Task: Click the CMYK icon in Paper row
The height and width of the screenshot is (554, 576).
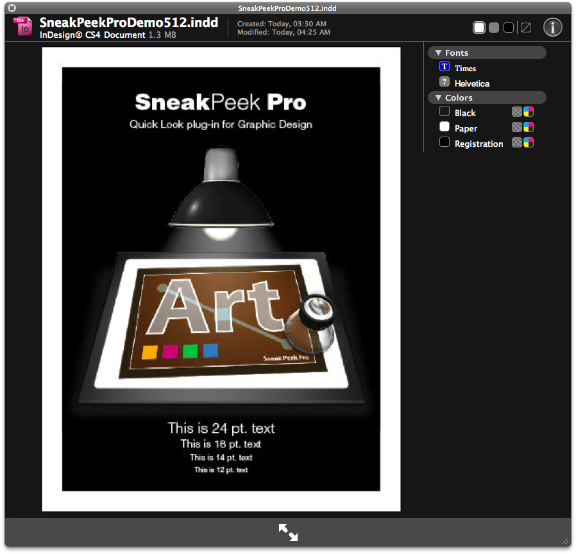Action: [x=529, y=127]
